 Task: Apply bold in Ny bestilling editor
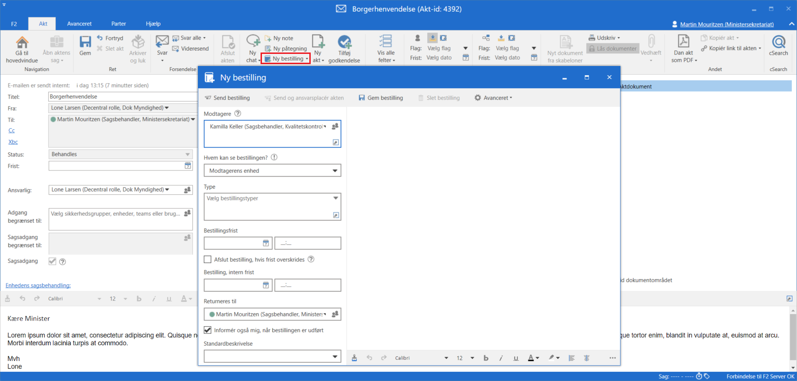pyautogui.click(x=486, y=358)
